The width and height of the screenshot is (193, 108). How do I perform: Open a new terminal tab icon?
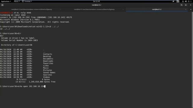tap(2, 5)
